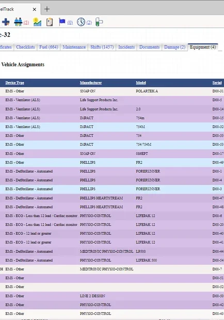This screenshot has height=320, width=224.
Task: Click the blue flag icon
Action: 62,22
